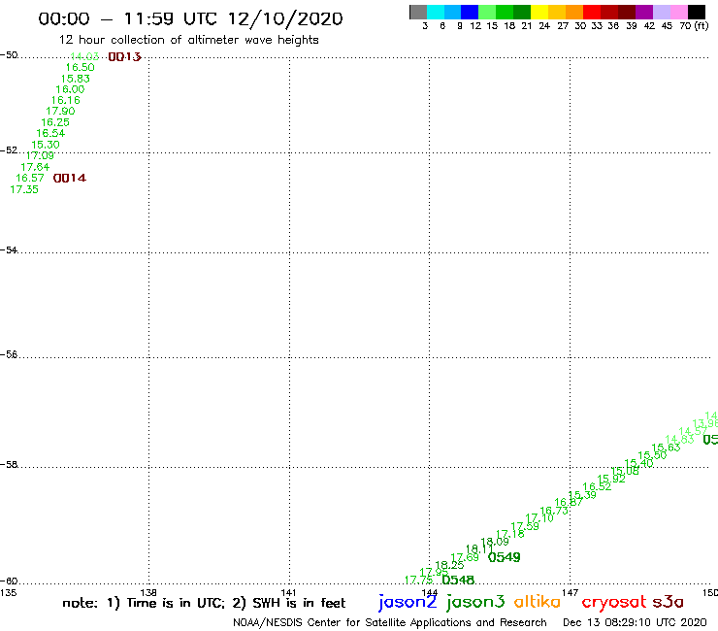The width and height of the screenshot is (718, 631).
Task: Choose the orange 30 ft legend swatch
Action: 574,12
